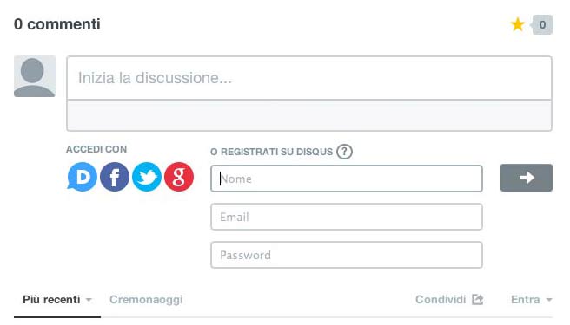Click the Inizia la discussione comment box
The width and height of the screenshot is (570, 325).
[309, 78]
